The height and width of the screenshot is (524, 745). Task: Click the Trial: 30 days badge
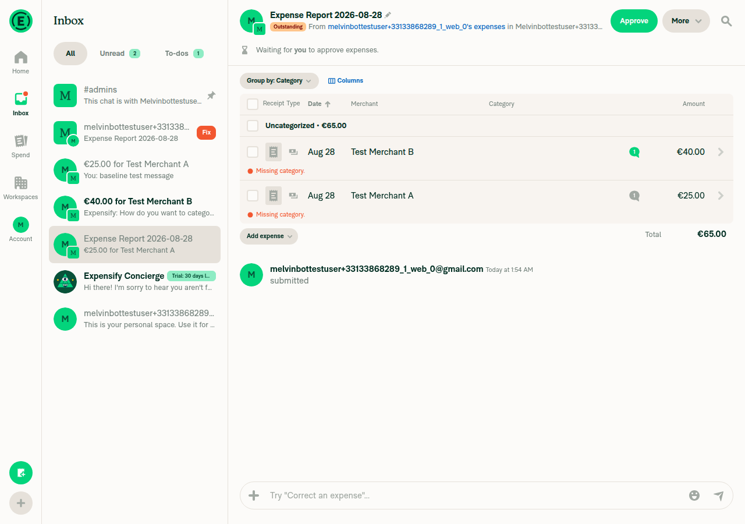pos(191,276)
